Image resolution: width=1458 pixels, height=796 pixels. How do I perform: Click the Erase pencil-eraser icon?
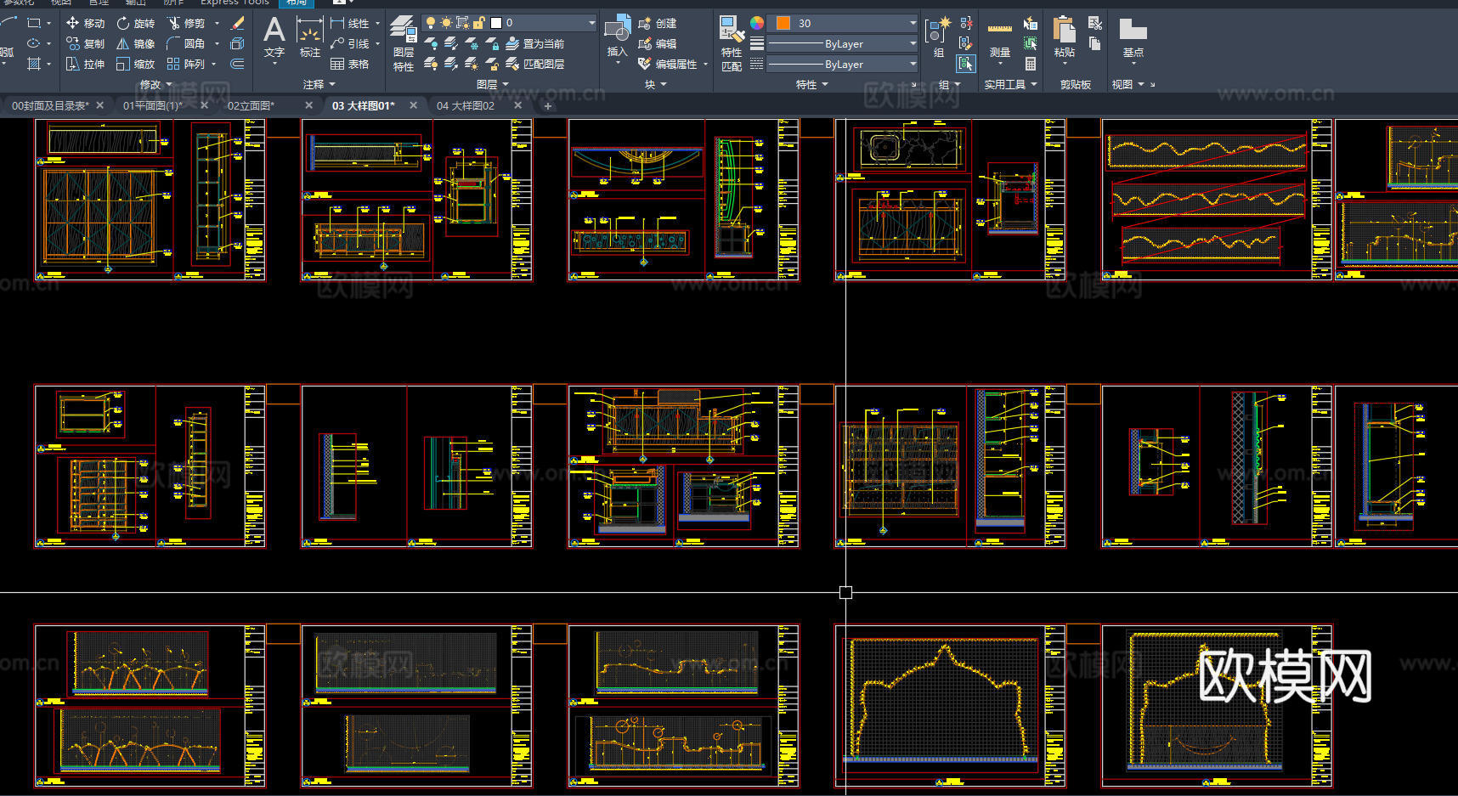pos(237,23)
